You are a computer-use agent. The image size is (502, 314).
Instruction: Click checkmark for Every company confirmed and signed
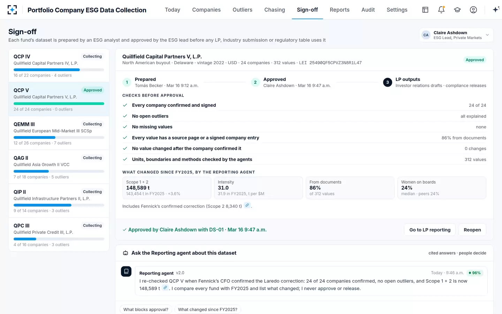click(x=125, y=105)
